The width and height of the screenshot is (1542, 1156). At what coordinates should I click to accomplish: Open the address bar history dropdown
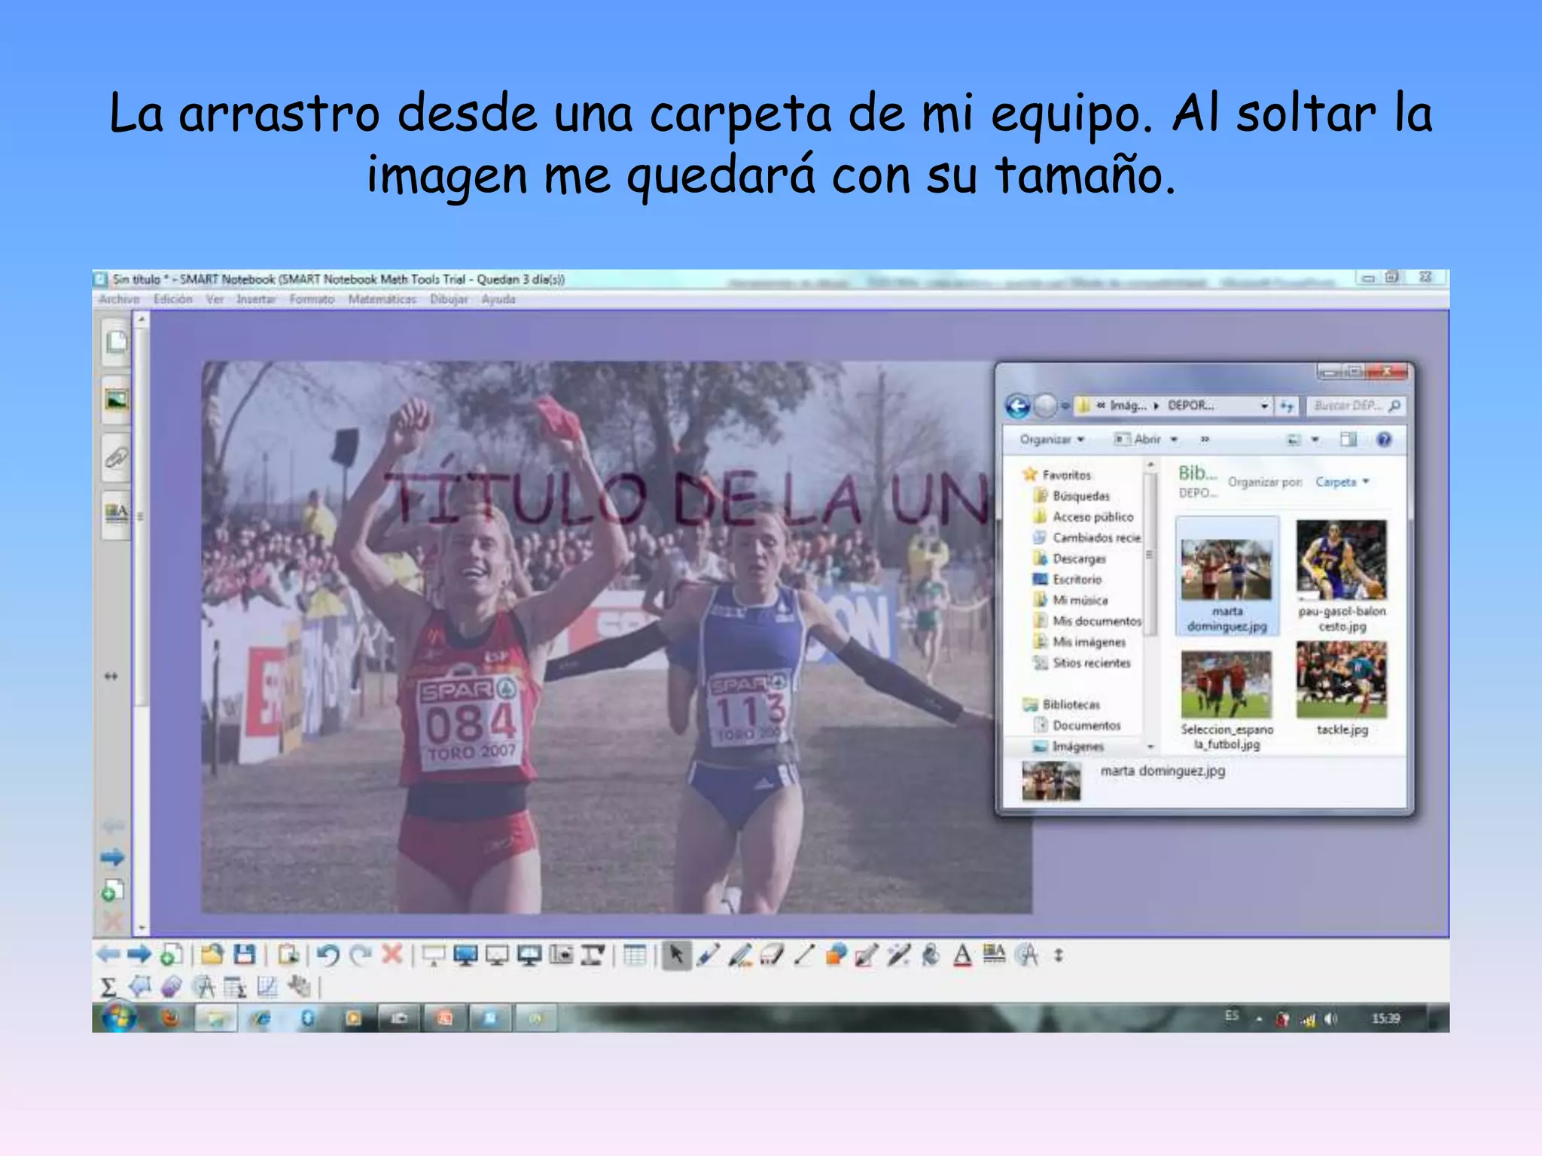point(1264,406)
